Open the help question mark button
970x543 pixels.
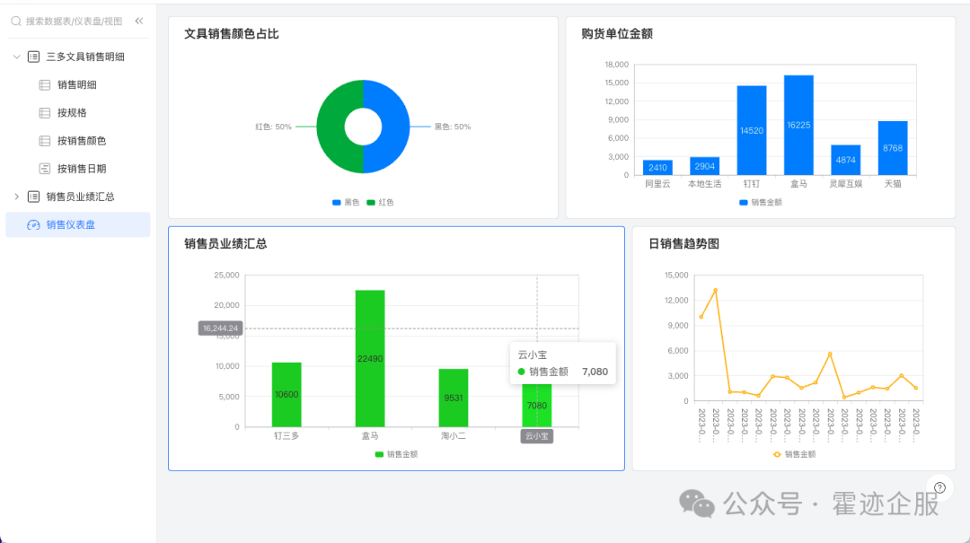pyautogui.click(x=939, y=488)
